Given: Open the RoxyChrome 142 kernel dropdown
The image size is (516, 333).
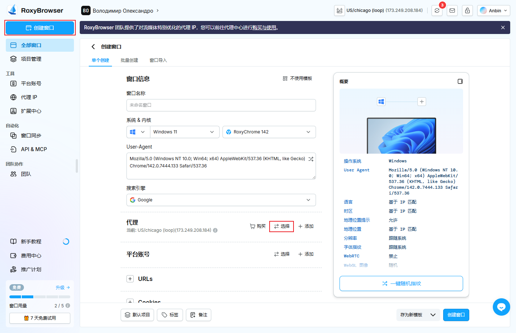Looking at the screenshot, I should point(269,132).
